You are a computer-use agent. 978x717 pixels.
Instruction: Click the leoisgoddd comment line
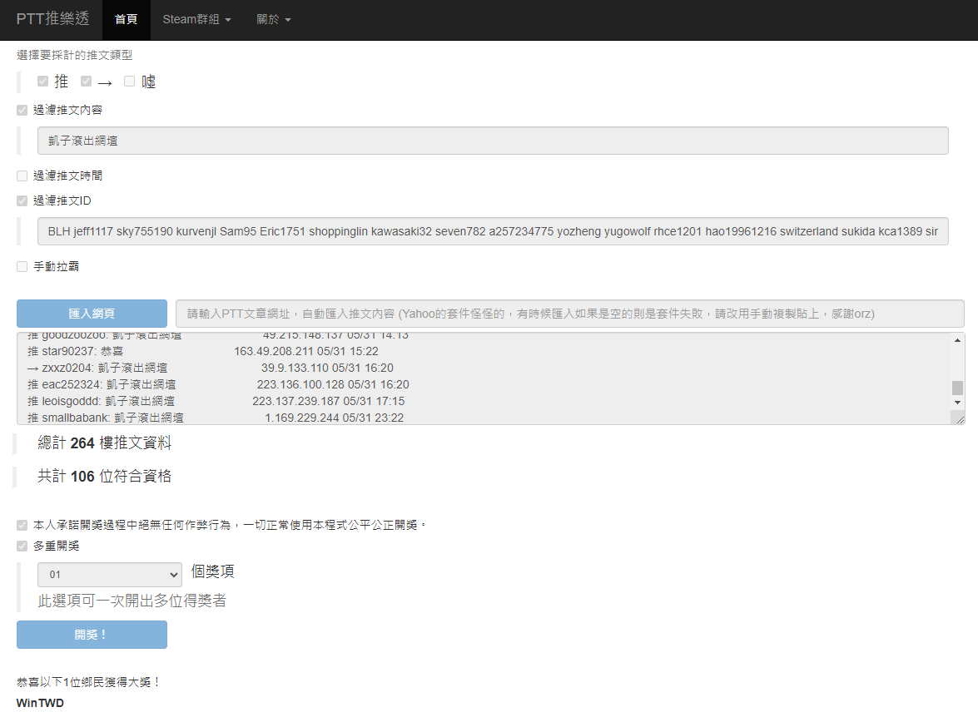pyautogui.click(x=216, y=401)
